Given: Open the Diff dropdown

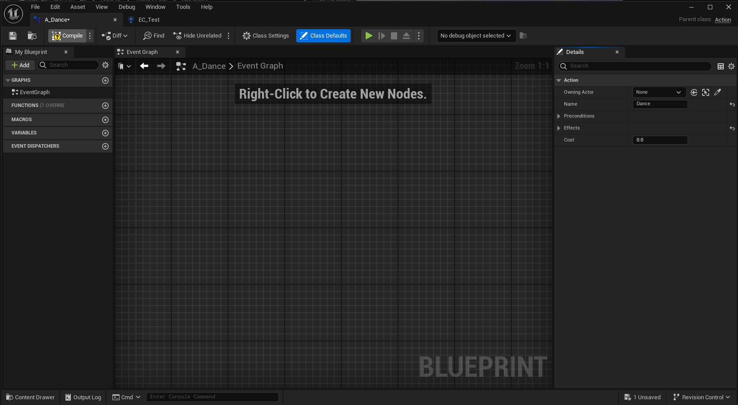Looking at the screenshot, I should (115, 36).
